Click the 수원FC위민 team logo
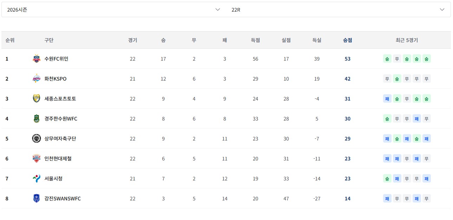 (x=37, y=59)
